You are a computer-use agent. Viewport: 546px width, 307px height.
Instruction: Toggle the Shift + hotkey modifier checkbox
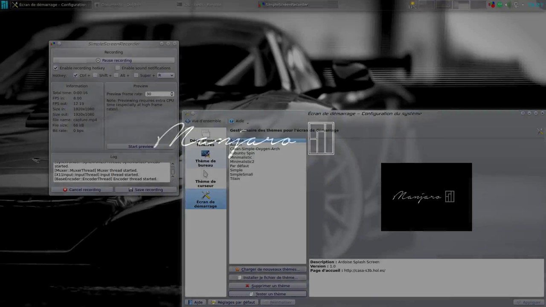pos(95,75)
